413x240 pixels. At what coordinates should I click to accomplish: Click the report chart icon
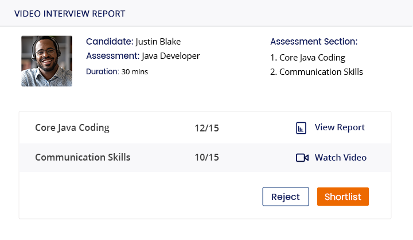click(x=301, y=128)
